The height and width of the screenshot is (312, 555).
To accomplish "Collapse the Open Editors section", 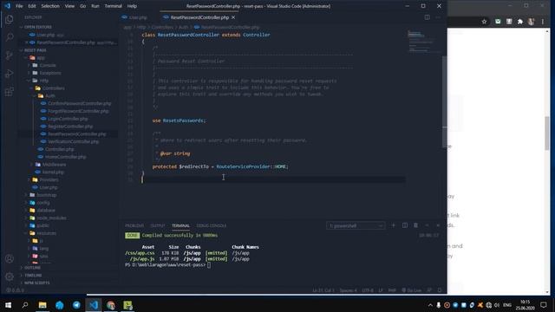I will click(x=38, y=27).
